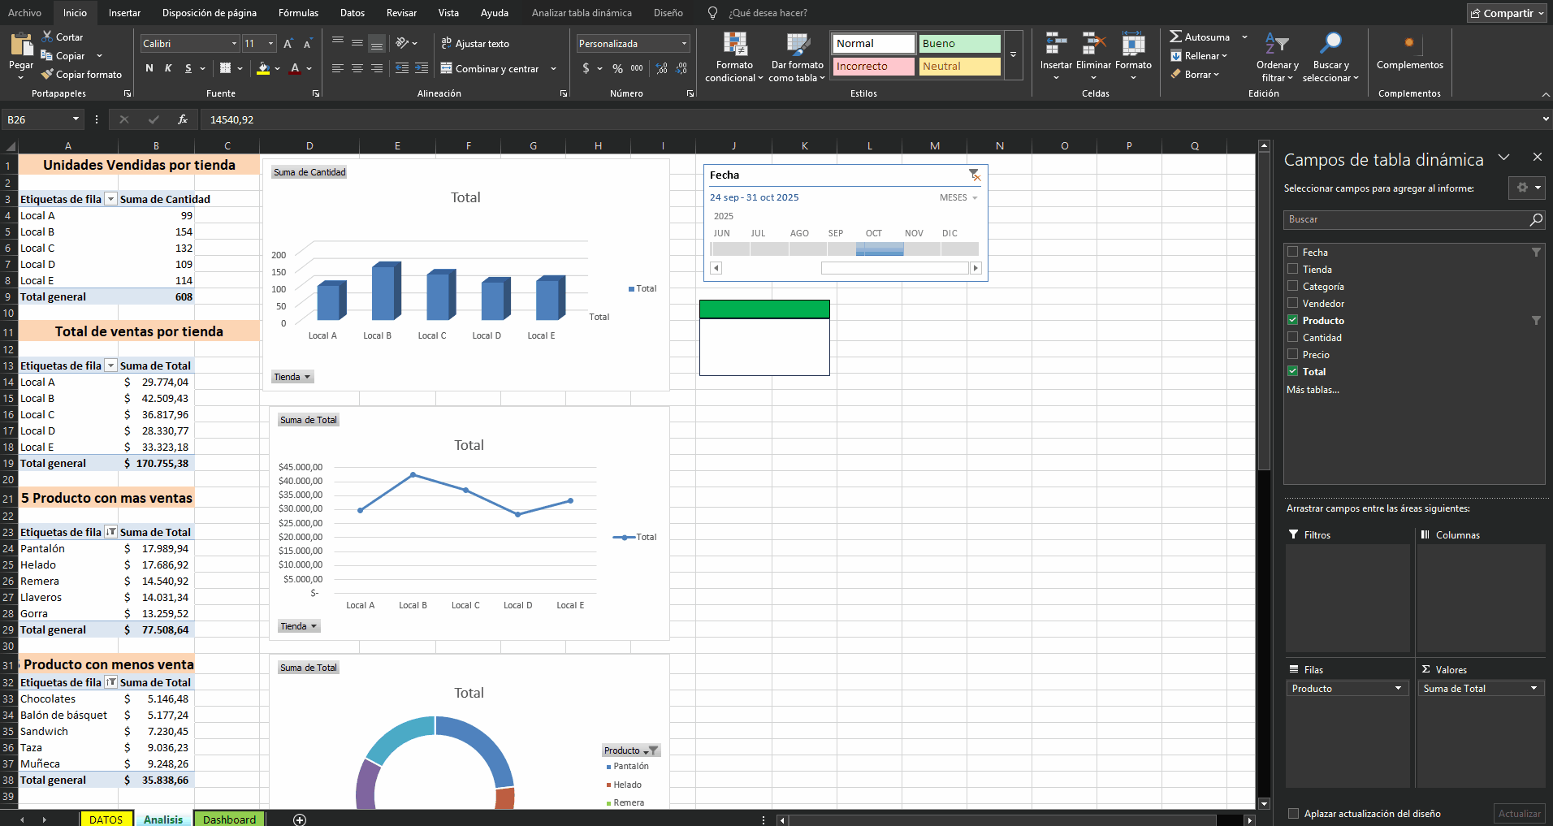Enable Aplazar actualización del diseño
Screen dimensions: 1553x826
[1293, 813]
